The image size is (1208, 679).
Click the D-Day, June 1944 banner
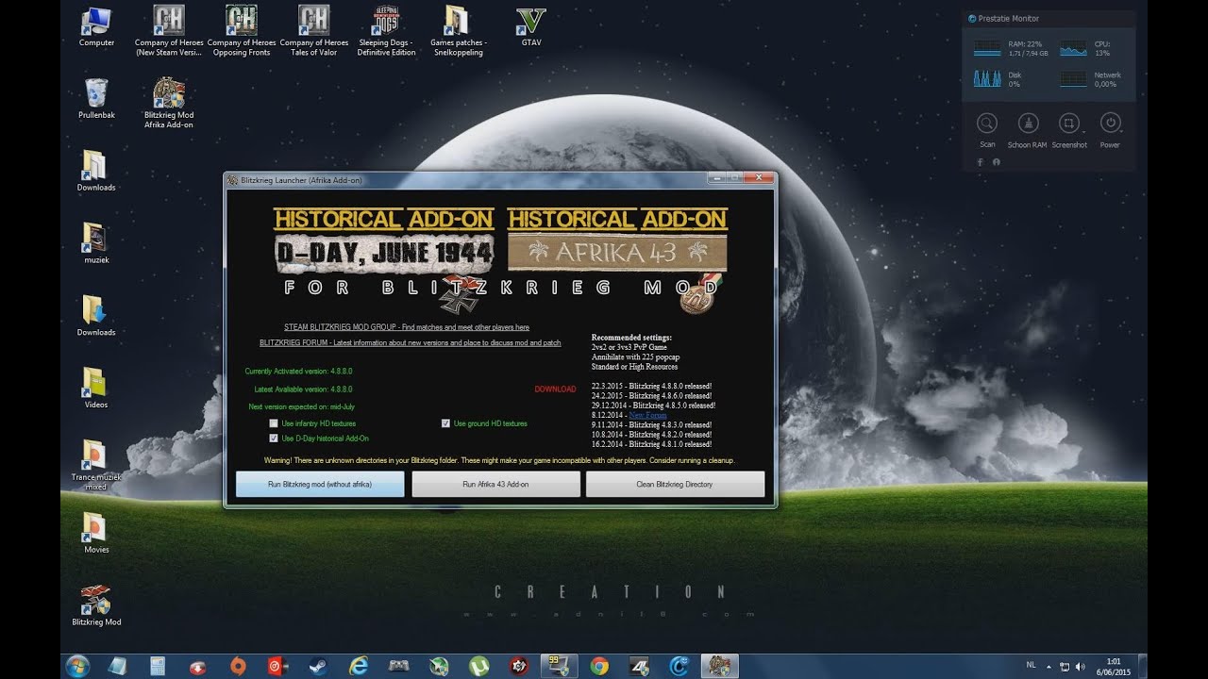click(x=384, y=252)
